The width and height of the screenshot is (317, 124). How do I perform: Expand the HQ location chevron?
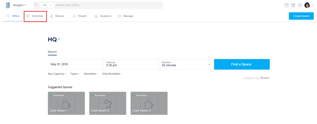pyautogui.click(x=59, y=39)
